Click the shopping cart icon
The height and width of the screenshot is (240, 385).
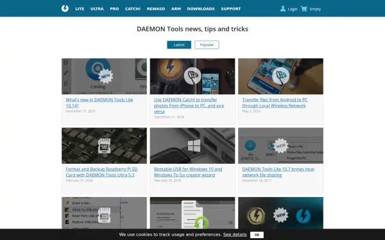pos(304,9)
